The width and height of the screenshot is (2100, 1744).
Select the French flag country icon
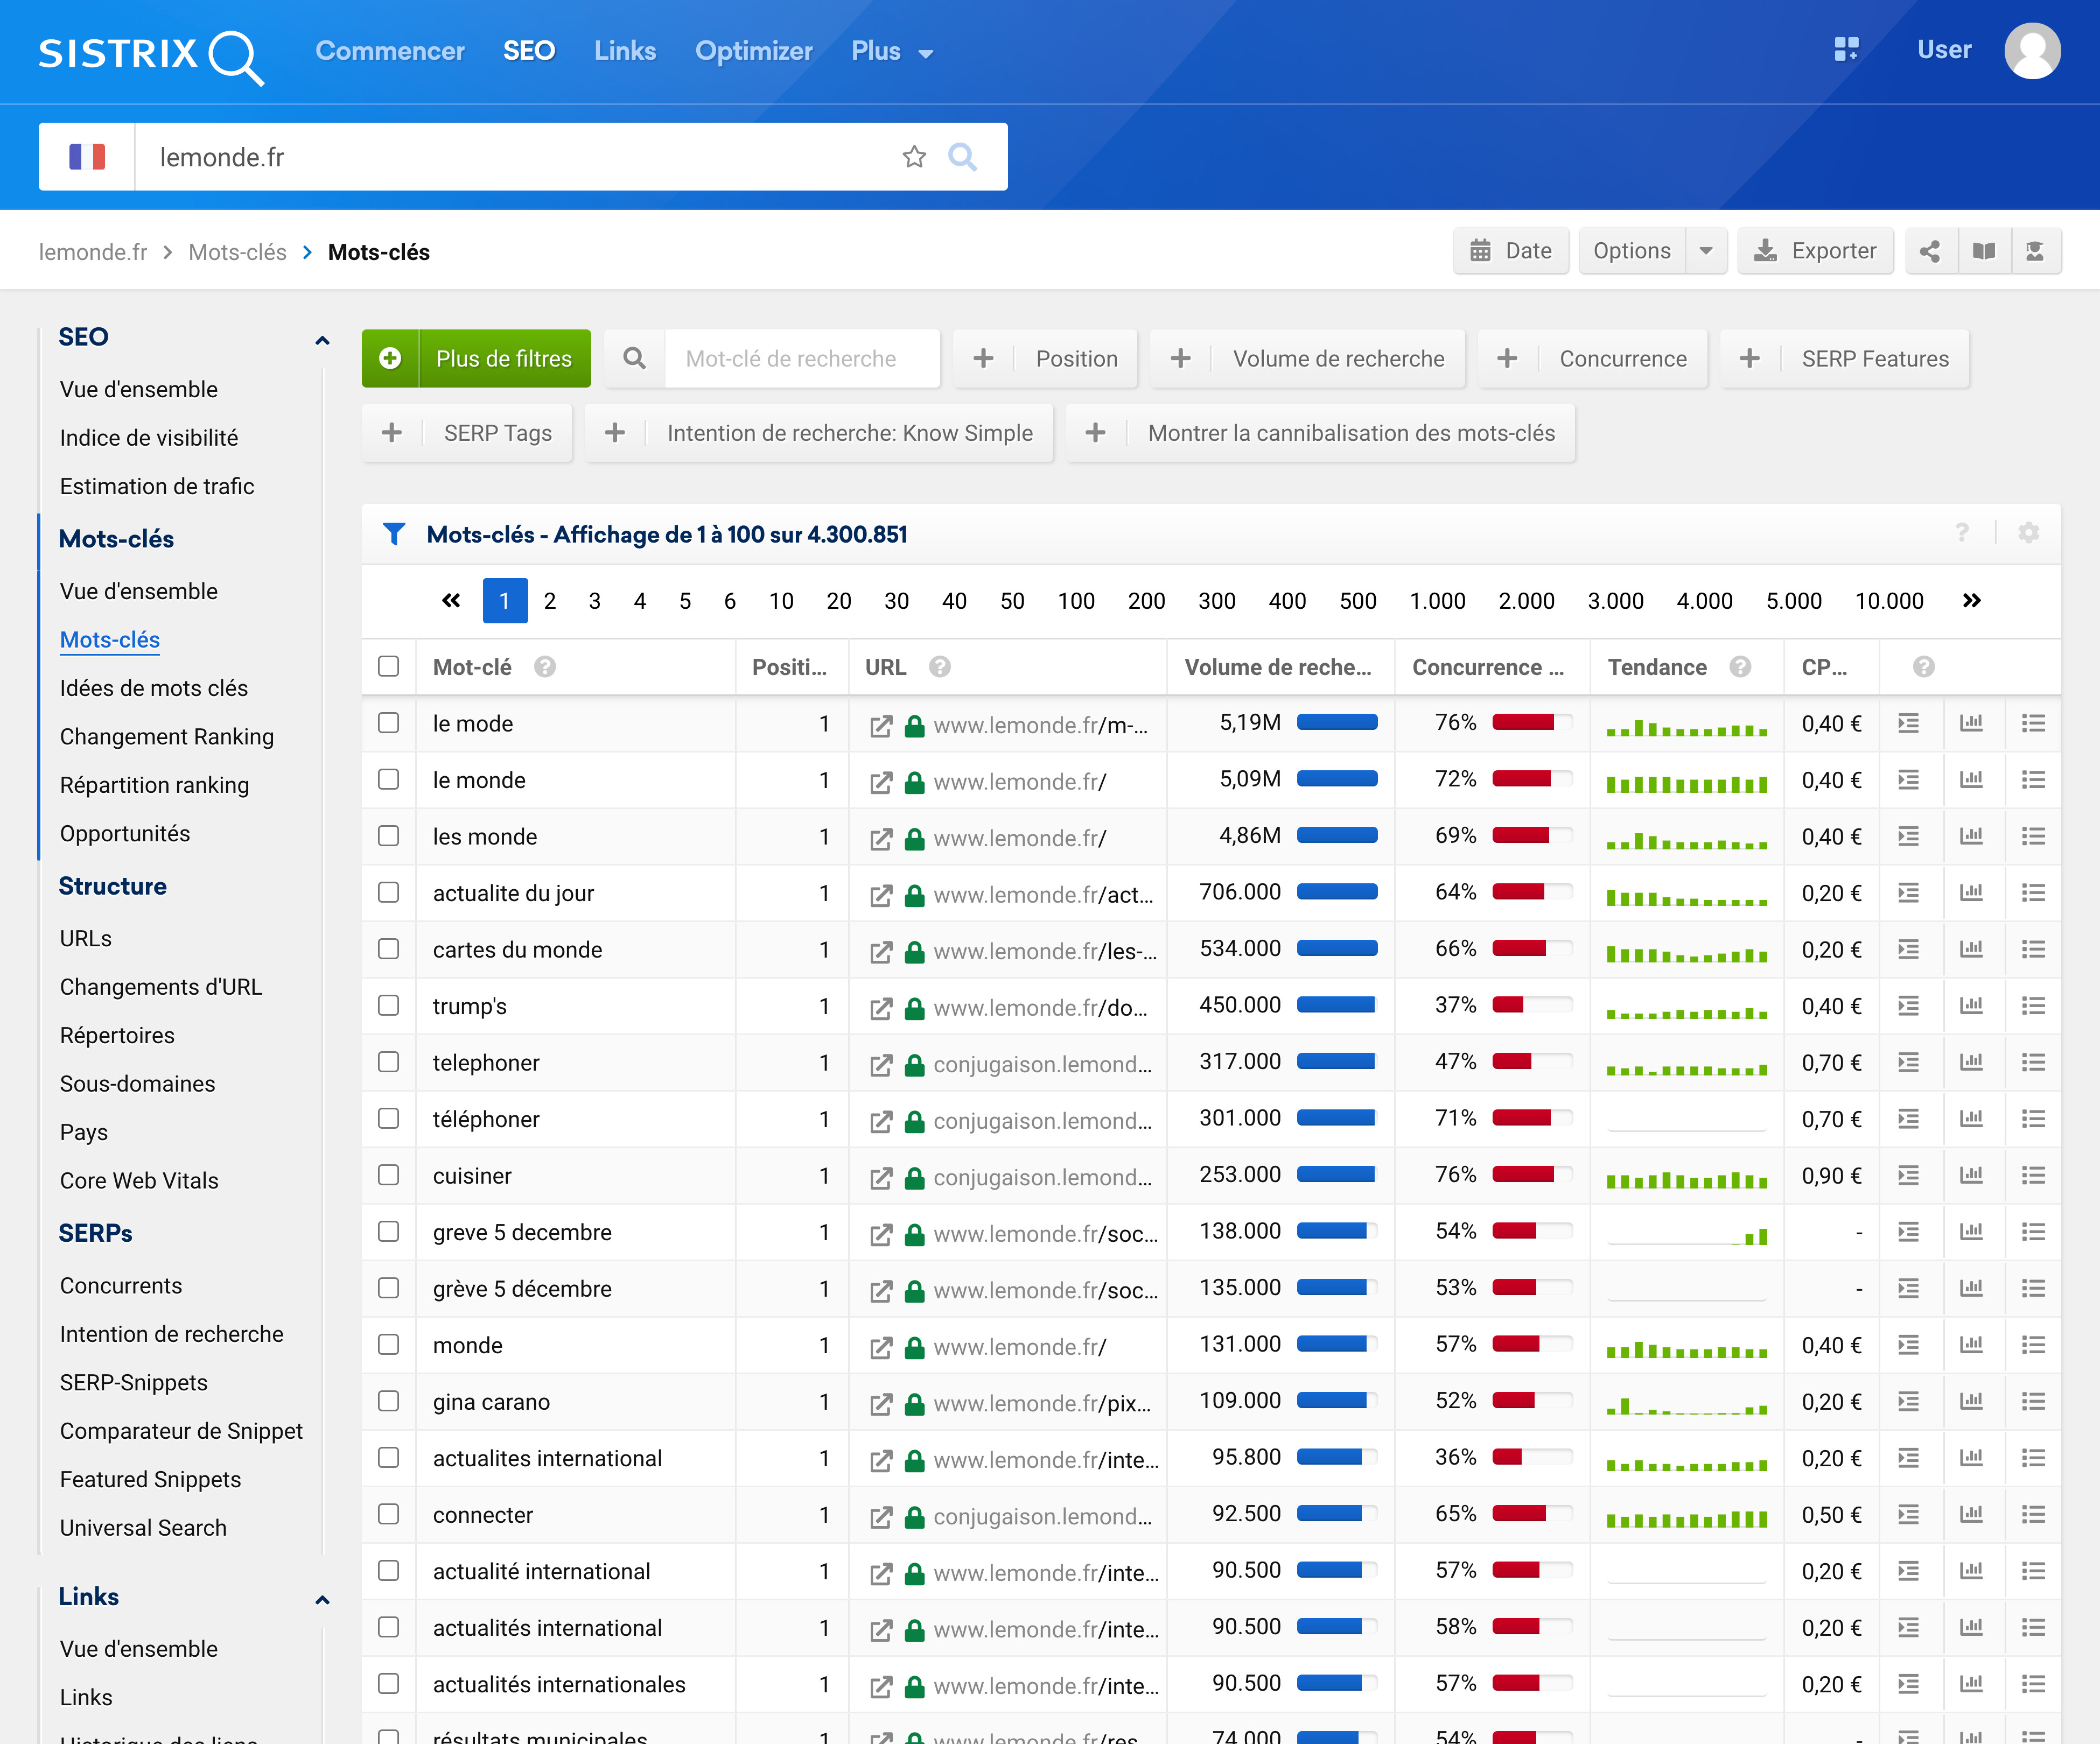pos(87,157)
